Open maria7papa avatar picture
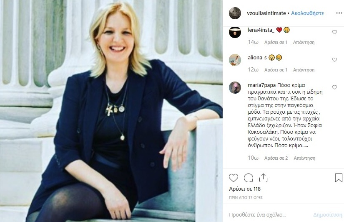The image size is (344, 222). (235, 87)
